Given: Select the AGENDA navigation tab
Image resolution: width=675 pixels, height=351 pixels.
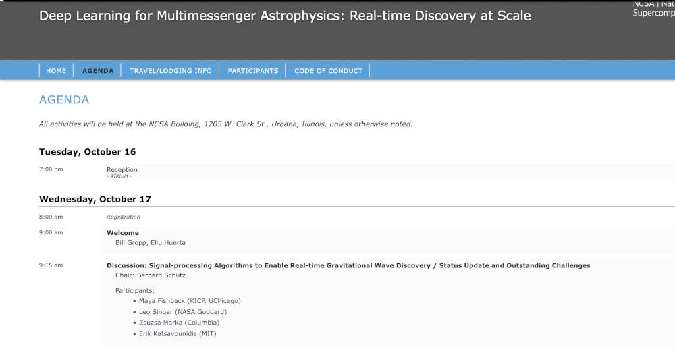Looking at the screenshot, I should coord(98,71).
